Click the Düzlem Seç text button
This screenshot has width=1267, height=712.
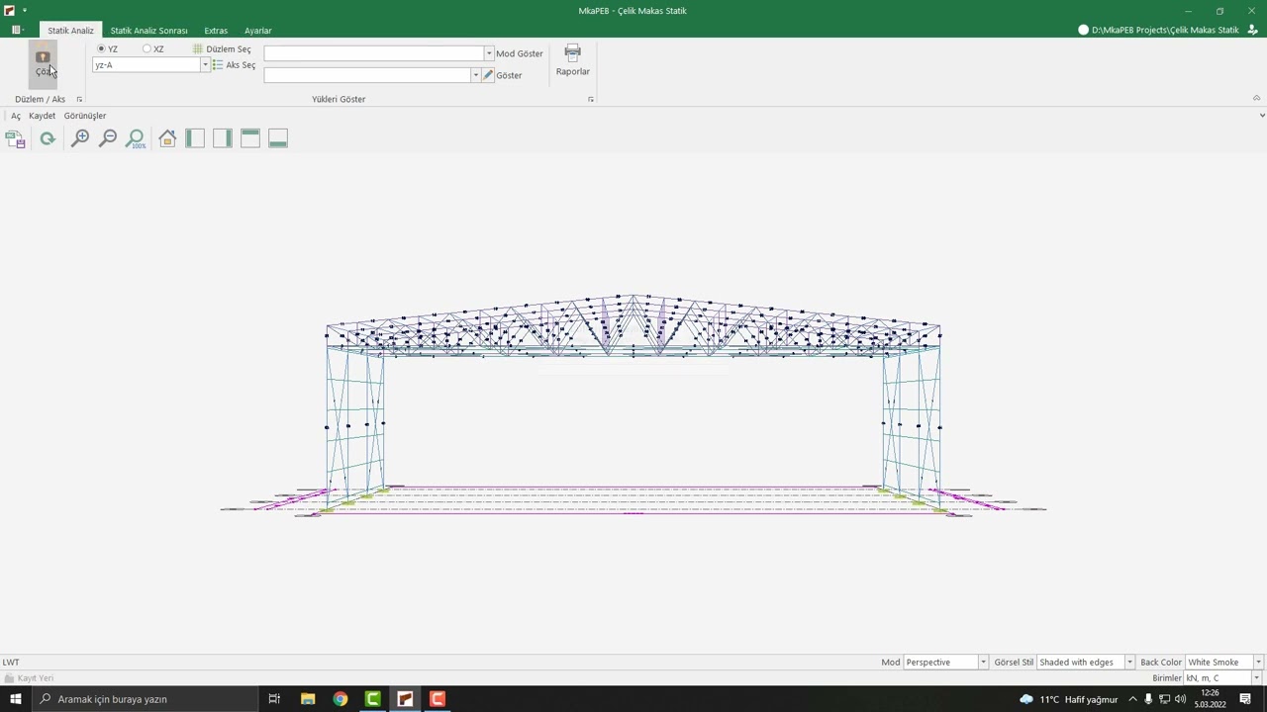[x=229, y=48]
